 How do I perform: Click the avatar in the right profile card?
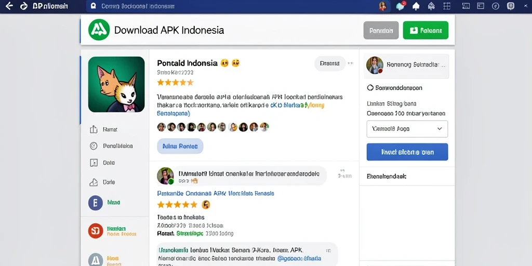click(375, 65)
